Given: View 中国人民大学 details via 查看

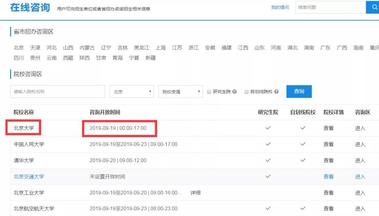Looking at the screenshot, I should 328,144.
